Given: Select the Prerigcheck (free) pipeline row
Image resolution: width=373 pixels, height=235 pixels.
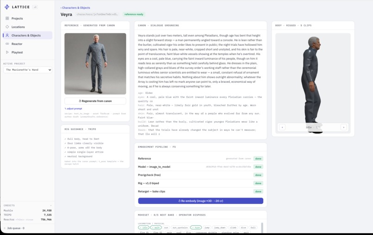Looking at the screenshot, I should click(200, 175).
